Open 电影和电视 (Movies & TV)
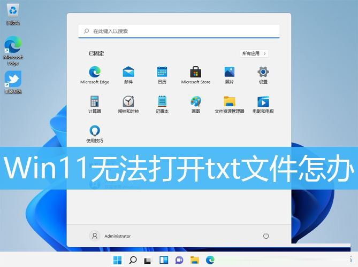The height and width of the screenshot is (267, 358). [x=263, y=104]
